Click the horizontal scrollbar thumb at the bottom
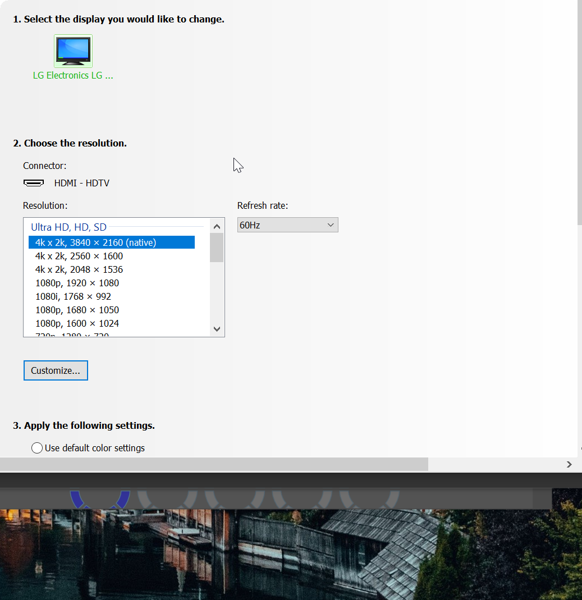582x600 pixels. pyautogui.click(x=213, y=464)
